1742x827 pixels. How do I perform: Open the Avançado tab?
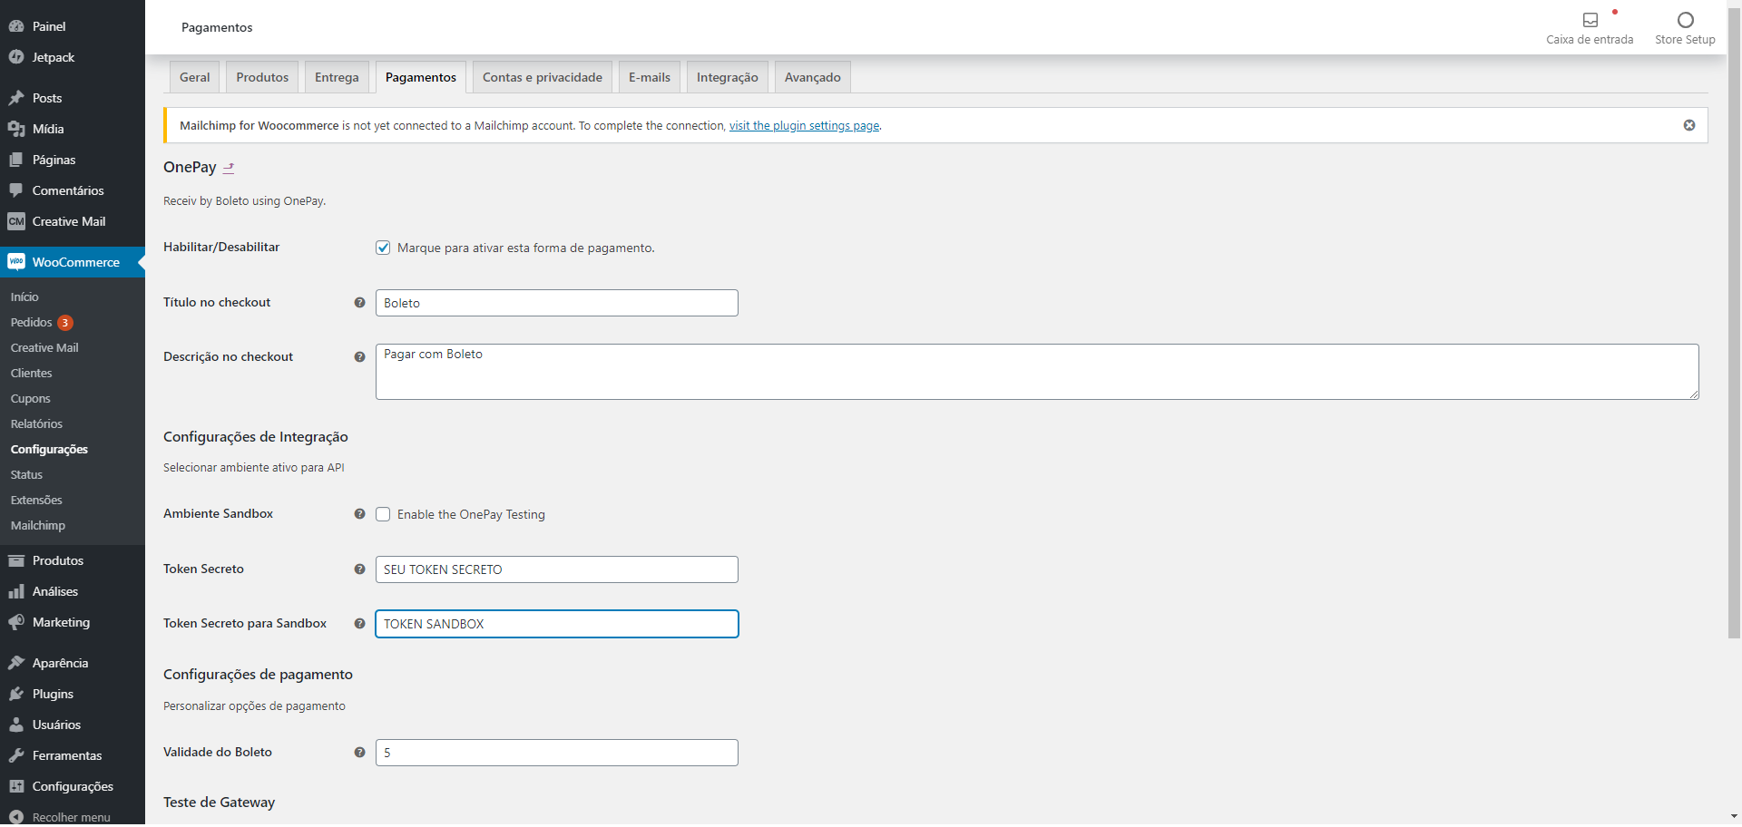coord(813,77)
